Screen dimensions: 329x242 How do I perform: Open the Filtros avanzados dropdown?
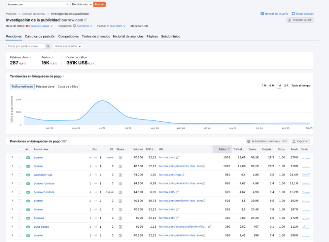coord(68,46)
